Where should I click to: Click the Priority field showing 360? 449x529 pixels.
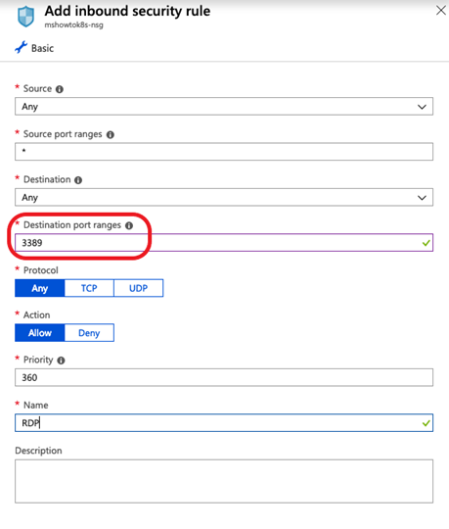[x=224, y=377]
